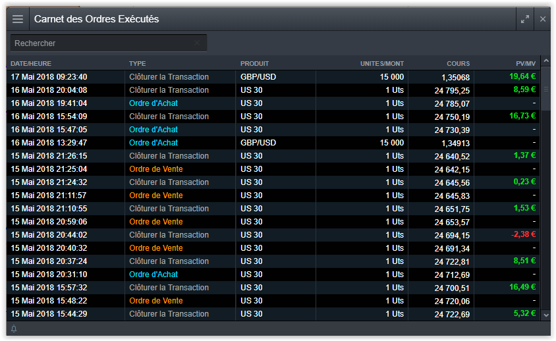Viewport: 556px width, 341px height.
Task: Click the 1,34913 price cell
Action: (455, 144)
